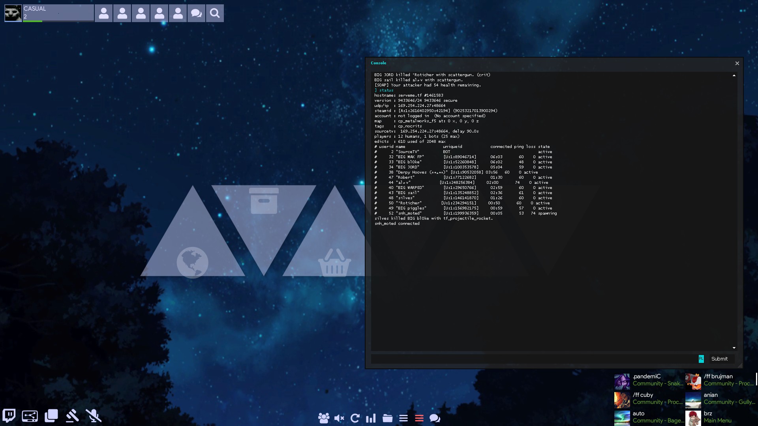Click the Twitch icon in bottom-left
This screenshot has height=426, width=758.
pos(9,416)
